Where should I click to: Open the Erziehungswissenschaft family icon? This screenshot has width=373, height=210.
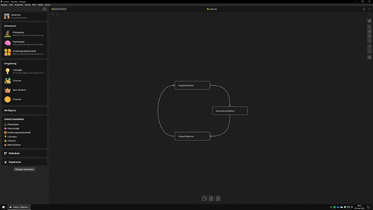[8, 52]
